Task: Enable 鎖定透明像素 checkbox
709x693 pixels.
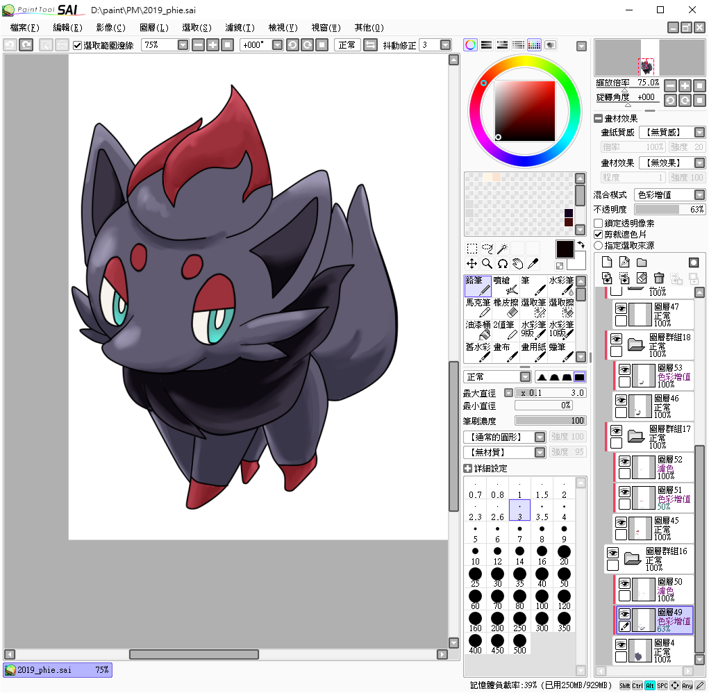Action: [598, 224]
